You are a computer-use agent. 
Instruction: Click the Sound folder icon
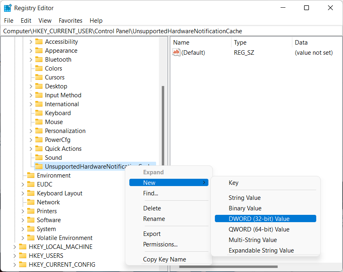click(x=39, y=157)
